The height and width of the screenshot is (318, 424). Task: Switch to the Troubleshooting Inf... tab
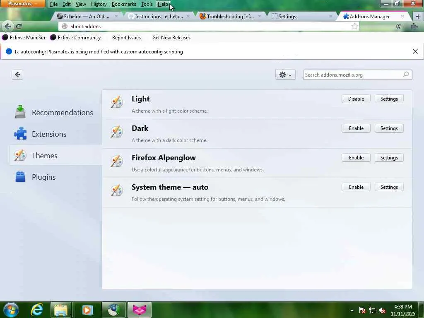(230, 16)
